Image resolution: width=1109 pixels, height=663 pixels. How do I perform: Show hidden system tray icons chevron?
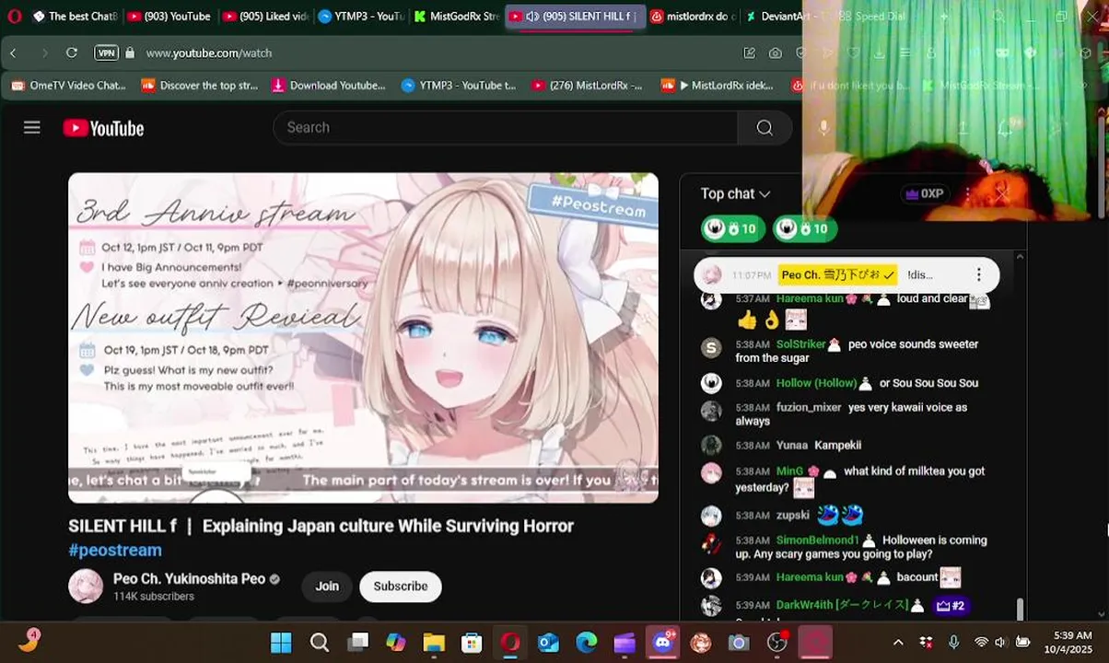pyautogui.click(x=898, y=642)
